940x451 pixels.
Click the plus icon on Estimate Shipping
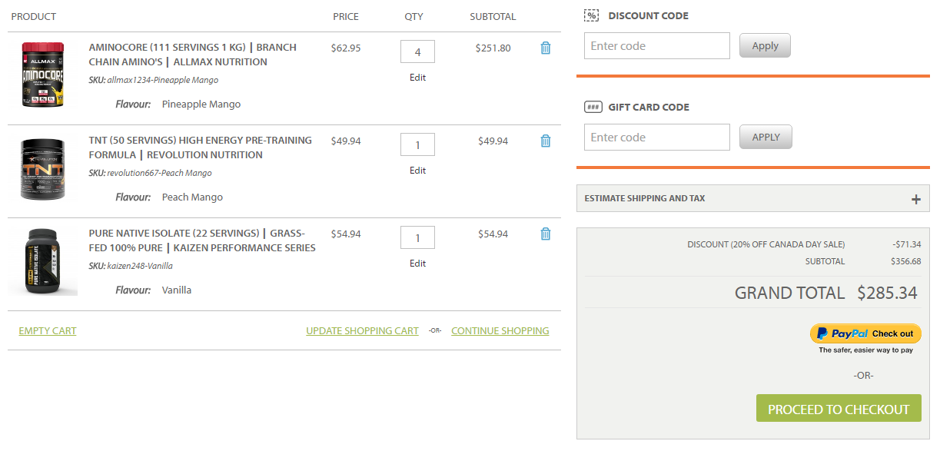click(x=915, y=199)
